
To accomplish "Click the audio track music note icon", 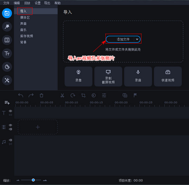I will [x=4, y=142].
